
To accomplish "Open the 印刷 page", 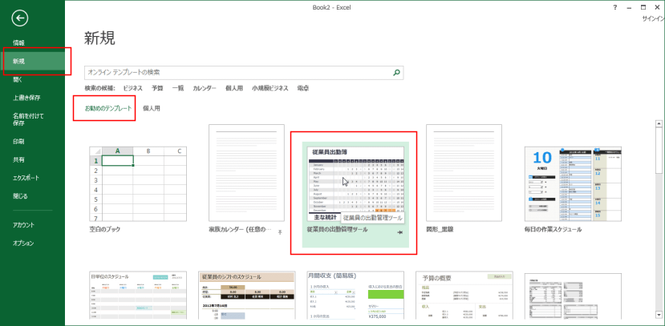I will [x=18, y=141].
